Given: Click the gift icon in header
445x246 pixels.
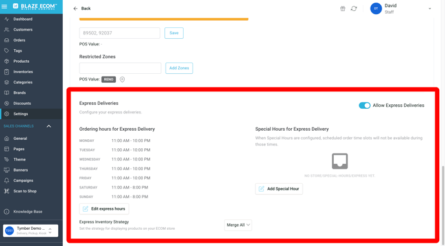Looking at the screenshot, I should point(343,8).
